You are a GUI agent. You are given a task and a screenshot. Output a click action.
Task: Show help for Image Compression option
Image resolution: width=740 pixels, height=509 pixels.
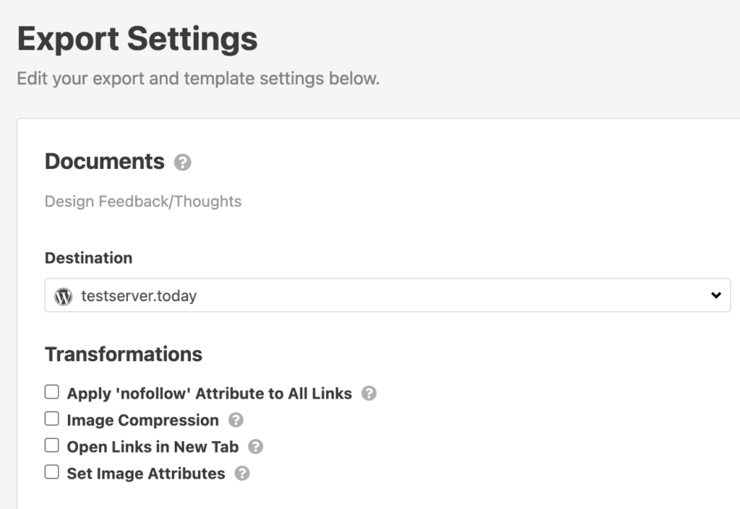236,420
